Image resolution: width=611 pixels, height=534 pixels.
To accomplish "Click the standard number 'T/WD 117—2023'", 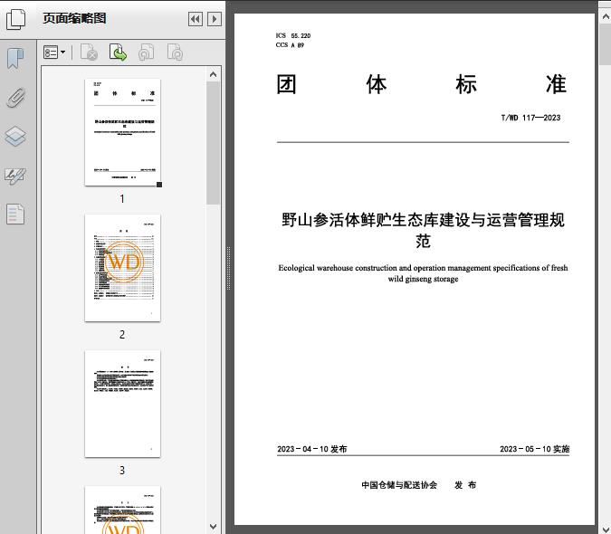I will (530, 118).
